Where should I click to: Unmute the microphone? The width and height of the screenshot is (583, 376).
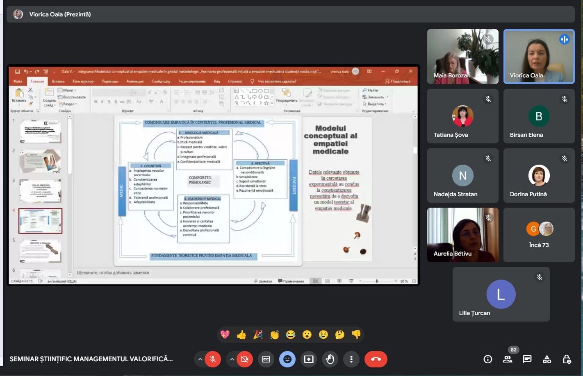(x=213, y=359)
